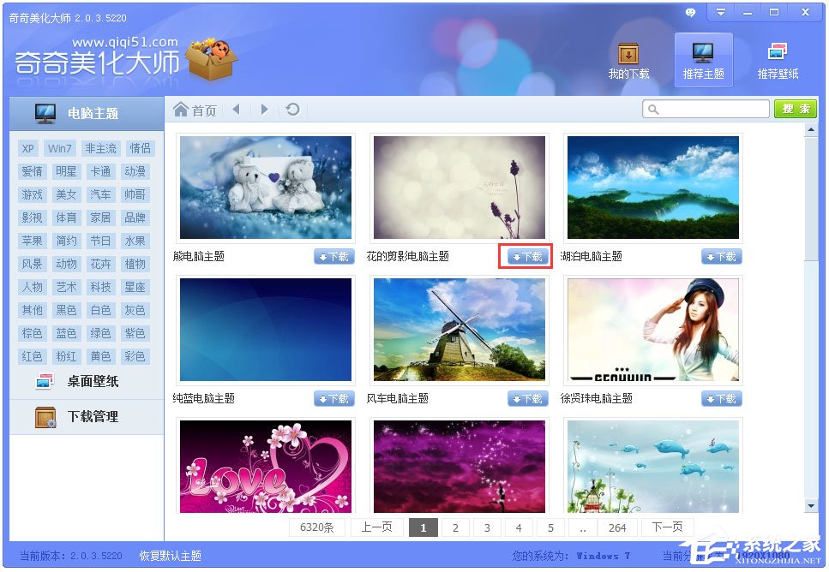This screenshot has height=572, width=829.
Task: Refresh the theme list
Action: tap(293, 110)
